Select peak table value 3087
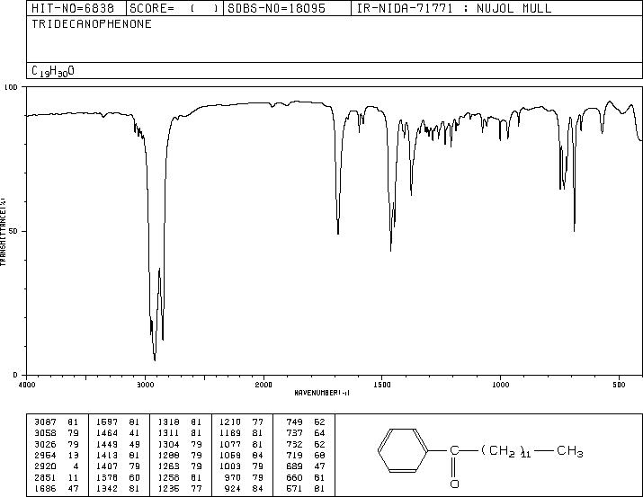 point(45,422)
